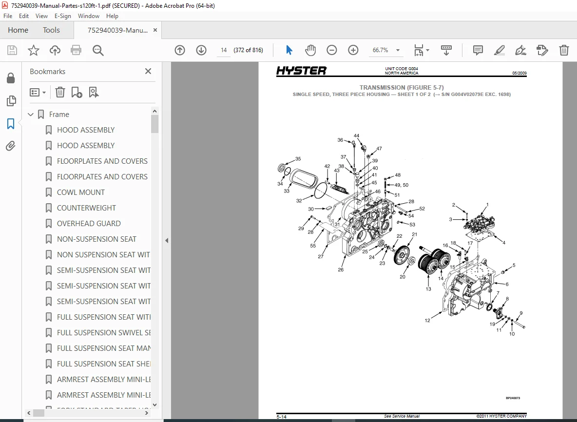Activate the selection arrow tool
The image size is (577, 422).
point(289,50)
